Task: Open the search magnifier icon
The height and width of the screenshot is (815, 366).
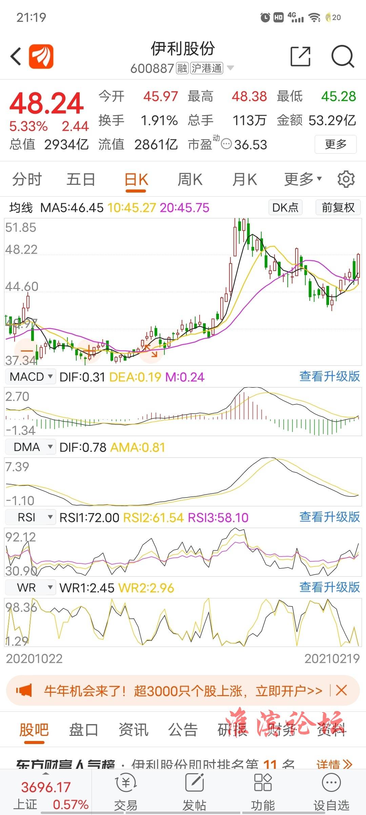Action: [343, 56]
